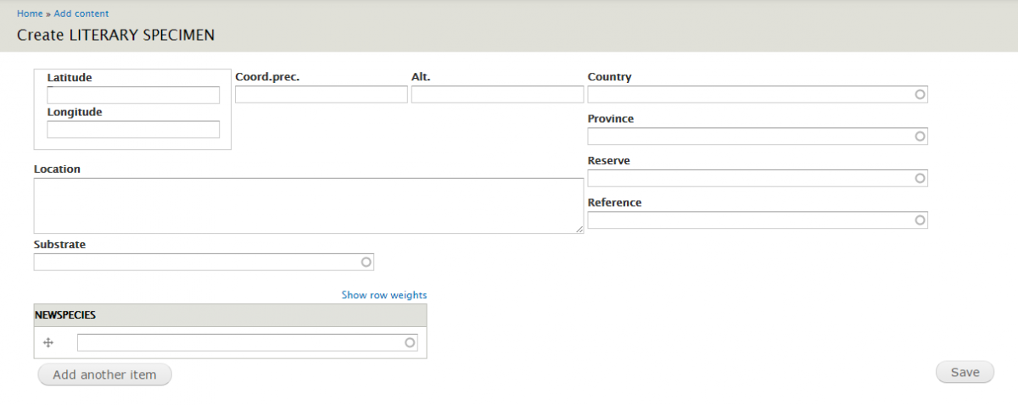Focus the Latitude input field
This screenshot has width=1018, height=405.
[133, 96]
